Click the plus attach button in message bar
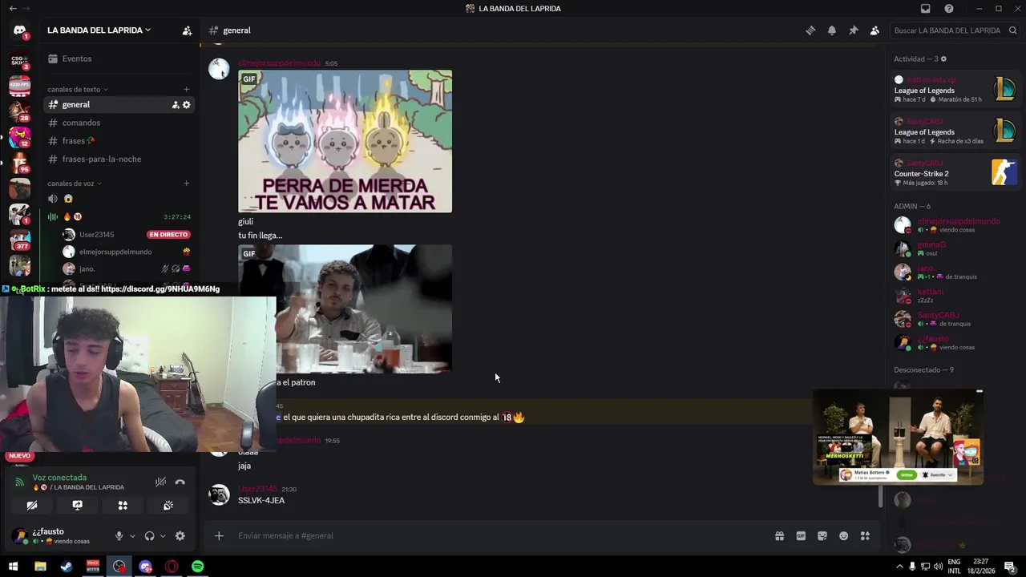This screenshot has width=1026, height=577. [x=219, y=536]
